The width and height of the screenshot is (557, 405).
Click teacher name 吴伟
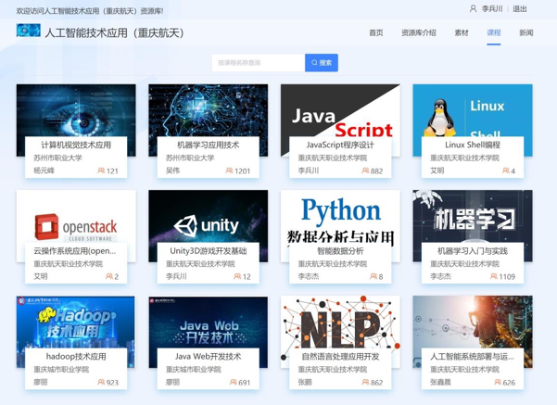click(x=172, y=171)
